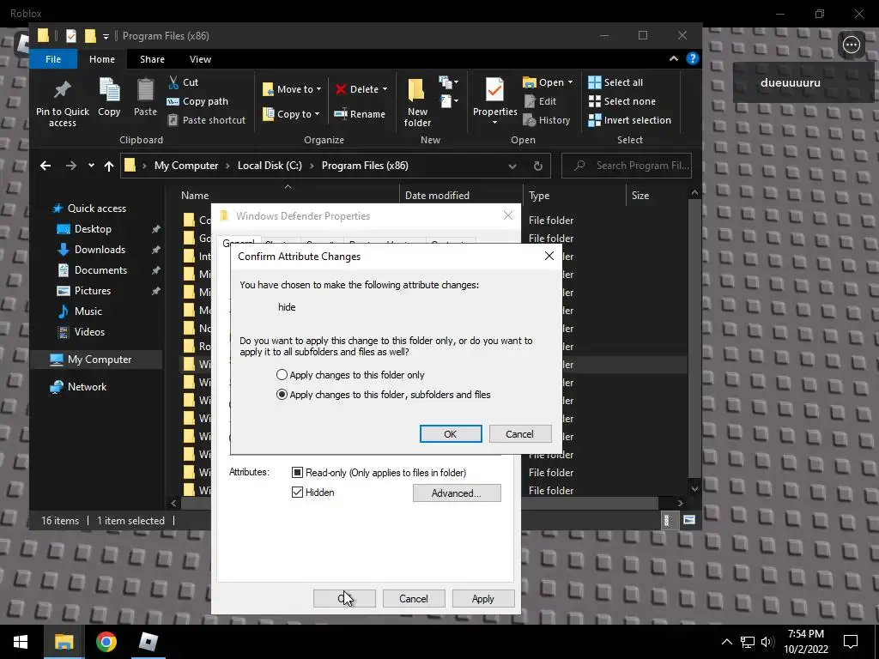Confirm attribute changes with OK
Screen dimensions: 879x659
pos(450,433)
